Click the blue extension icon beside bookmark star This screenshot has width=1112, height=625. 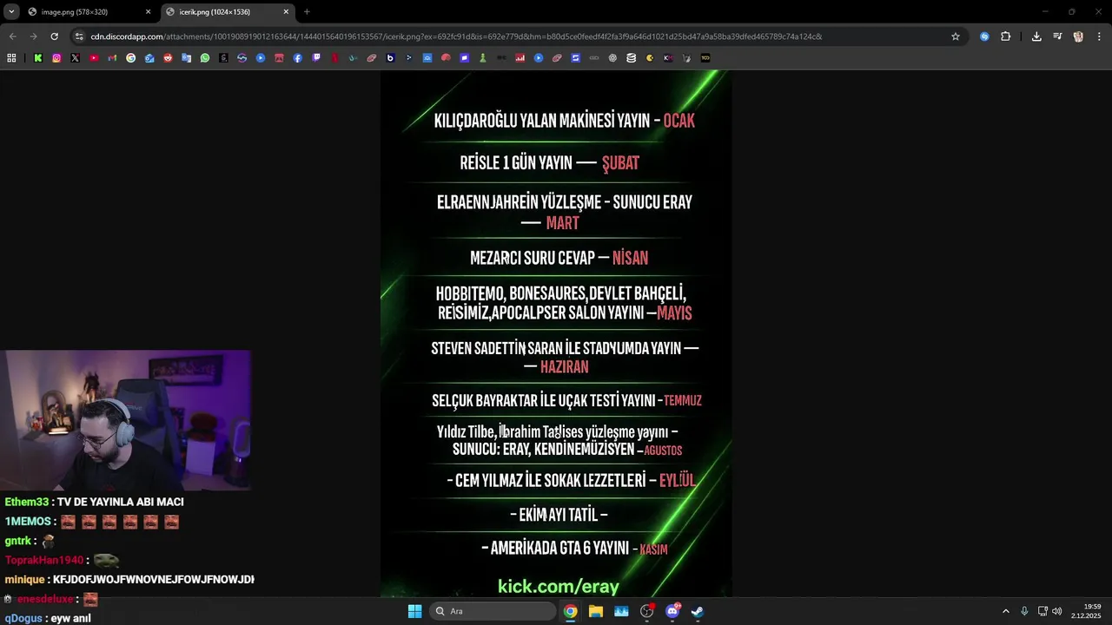coord(984,36)
